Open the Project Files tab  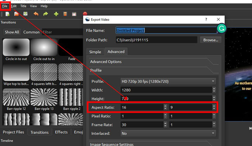point(14,132)
